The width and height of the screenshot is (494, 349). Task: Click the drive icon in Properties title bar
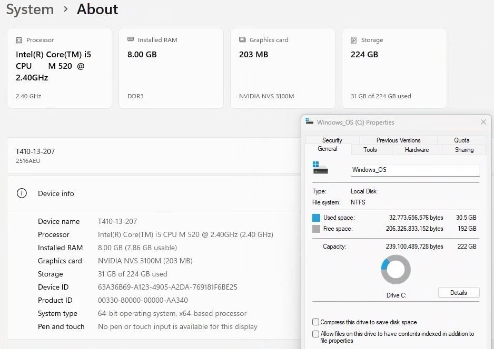(309, 122)
